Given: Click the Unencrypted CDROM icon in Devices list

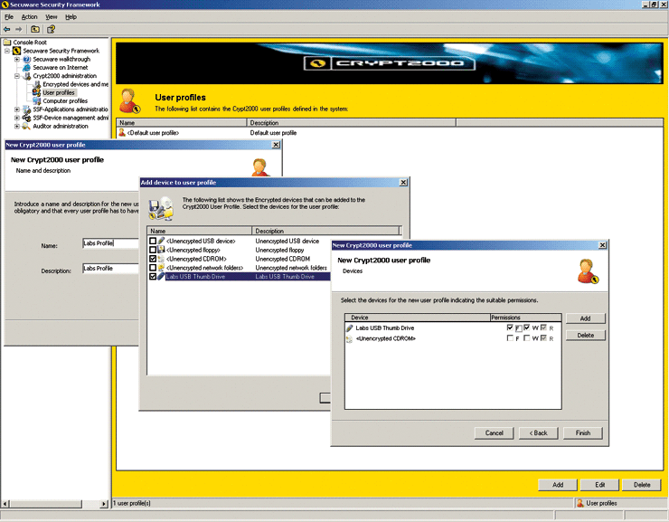Looking at the screenshot, I should 350,339.
